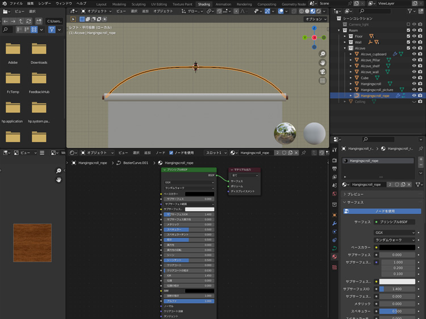The width and height of the screenshot is (426, 319).
Task: Switch to the Texture Paint workspace tab
Action: tap(182, 4)
